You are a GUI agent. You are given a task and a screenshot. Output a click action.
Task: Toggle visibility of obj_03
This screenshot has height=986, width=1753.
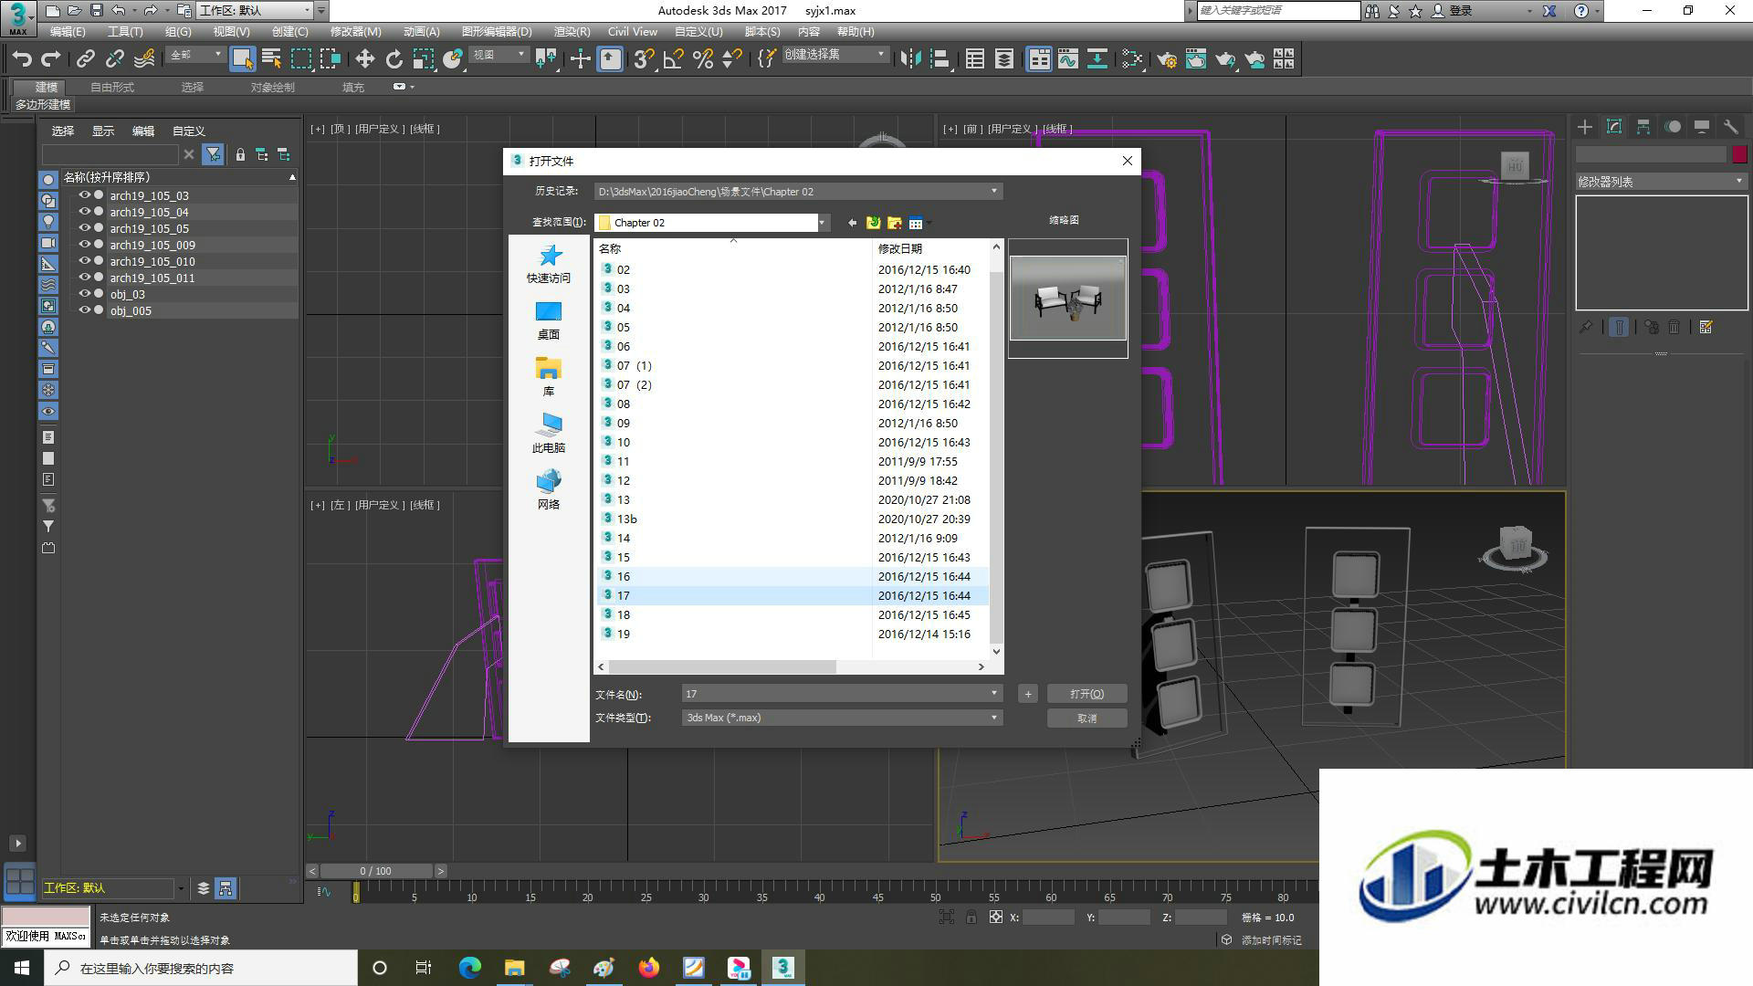pos(85,294)
